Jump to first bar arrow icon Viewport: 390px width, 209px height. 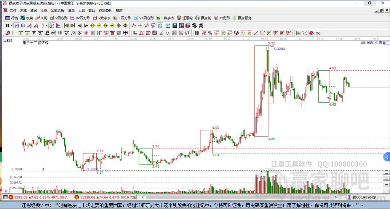point(66,25)
